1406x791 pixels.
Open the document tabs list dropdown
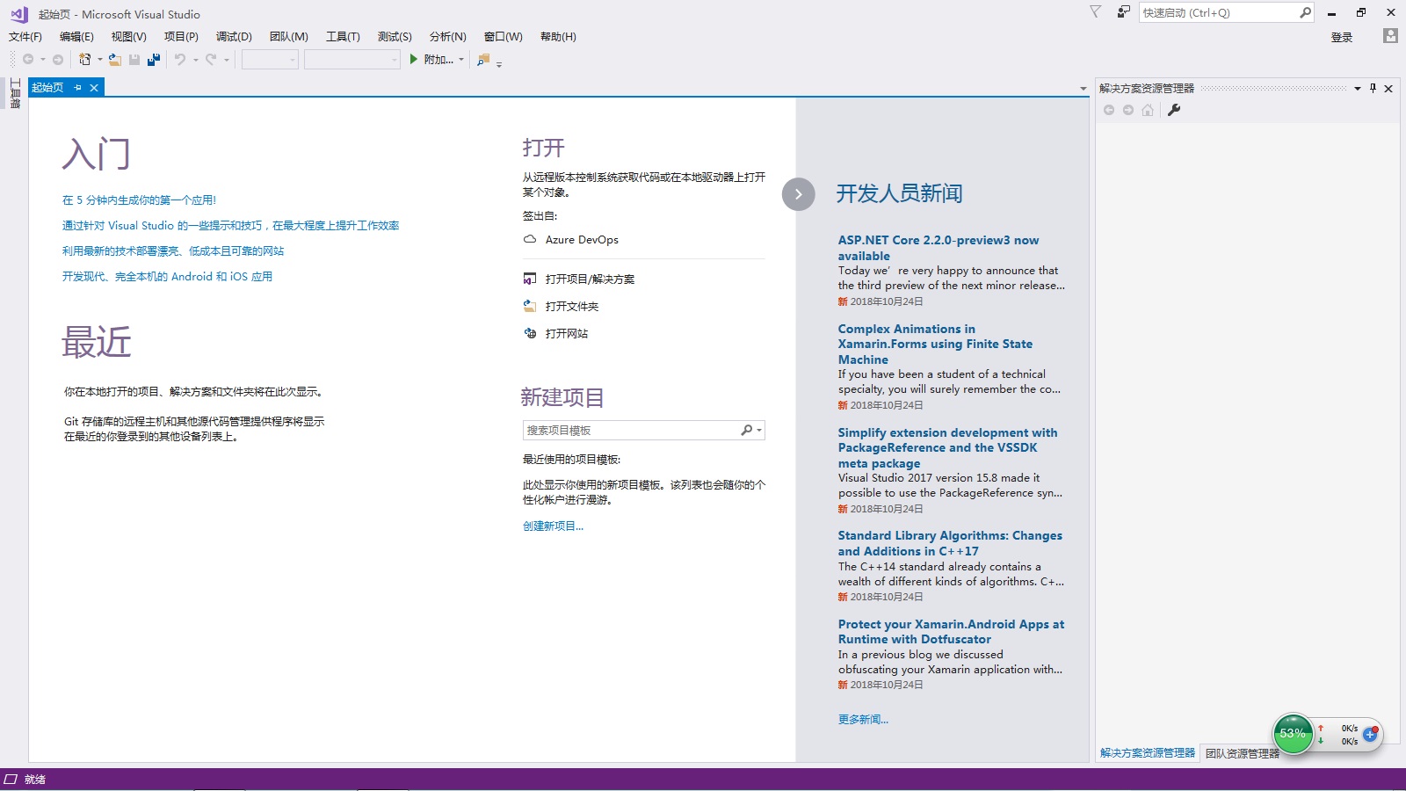tap(1083, 89)
